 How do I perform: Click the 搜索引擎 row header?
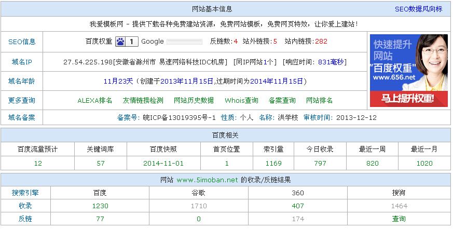25,193
